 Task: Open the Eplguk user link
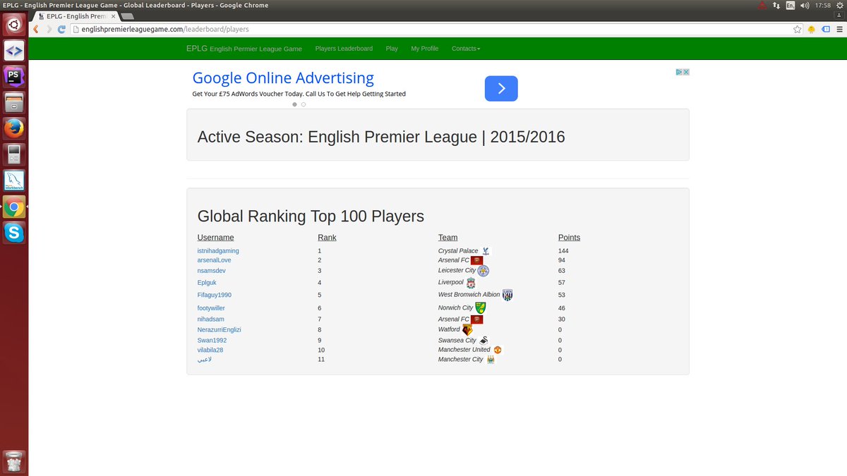207,283
